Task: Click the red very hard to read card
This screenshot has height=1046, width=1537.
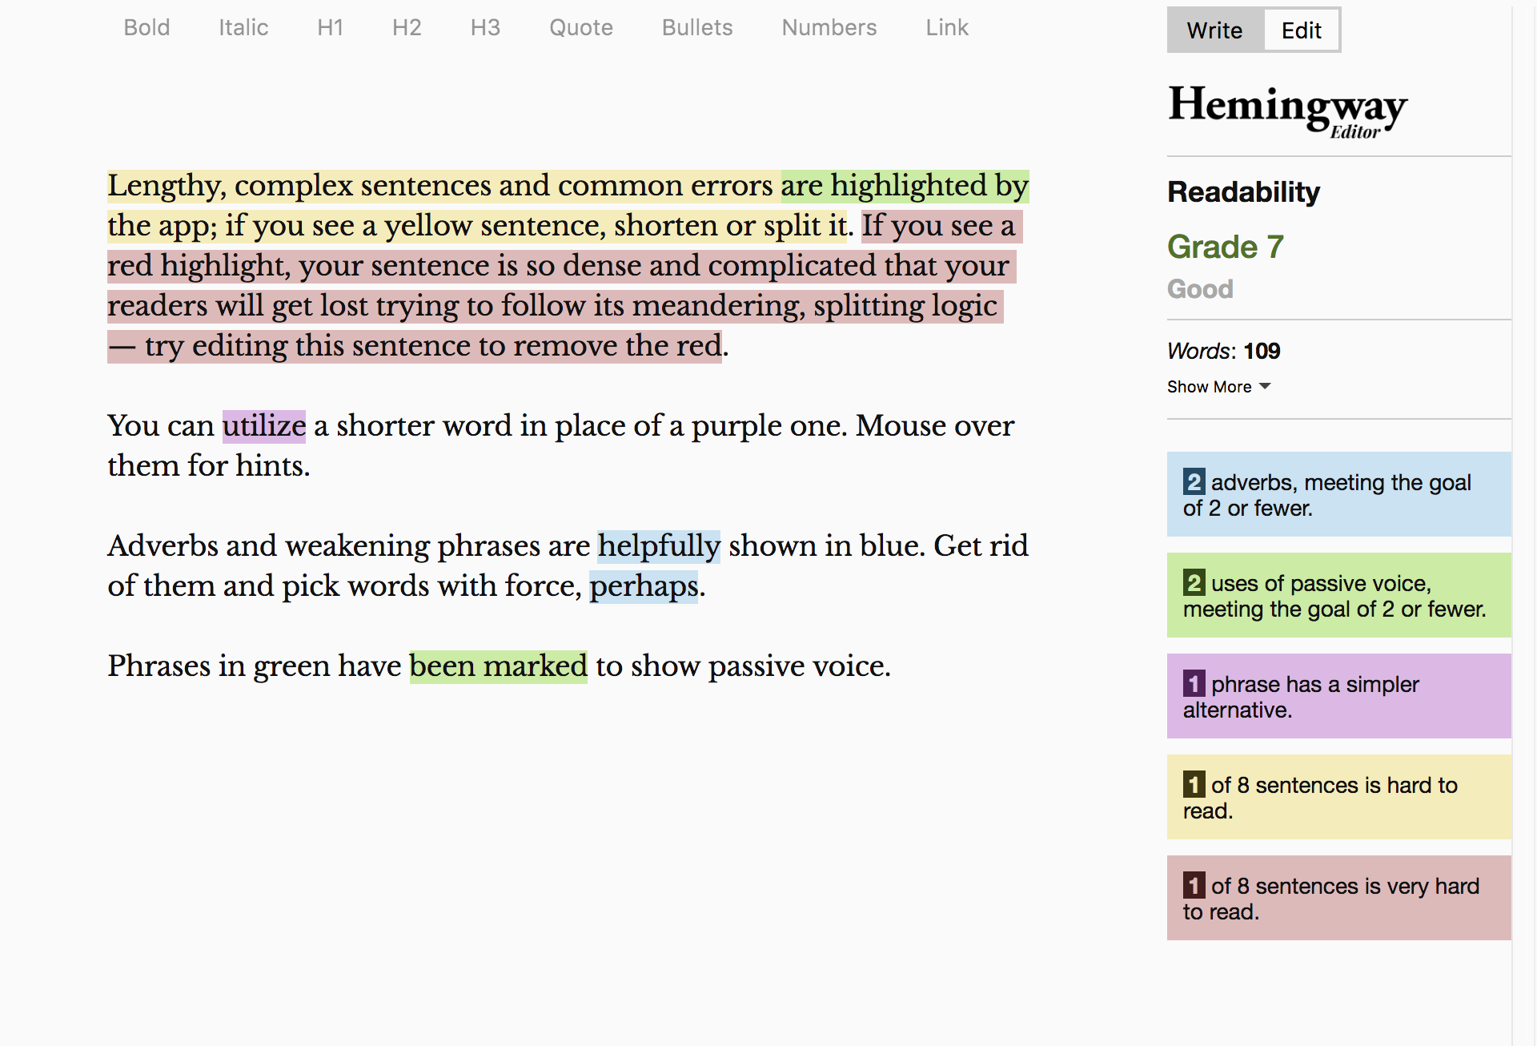Action: pos(1338,898)
